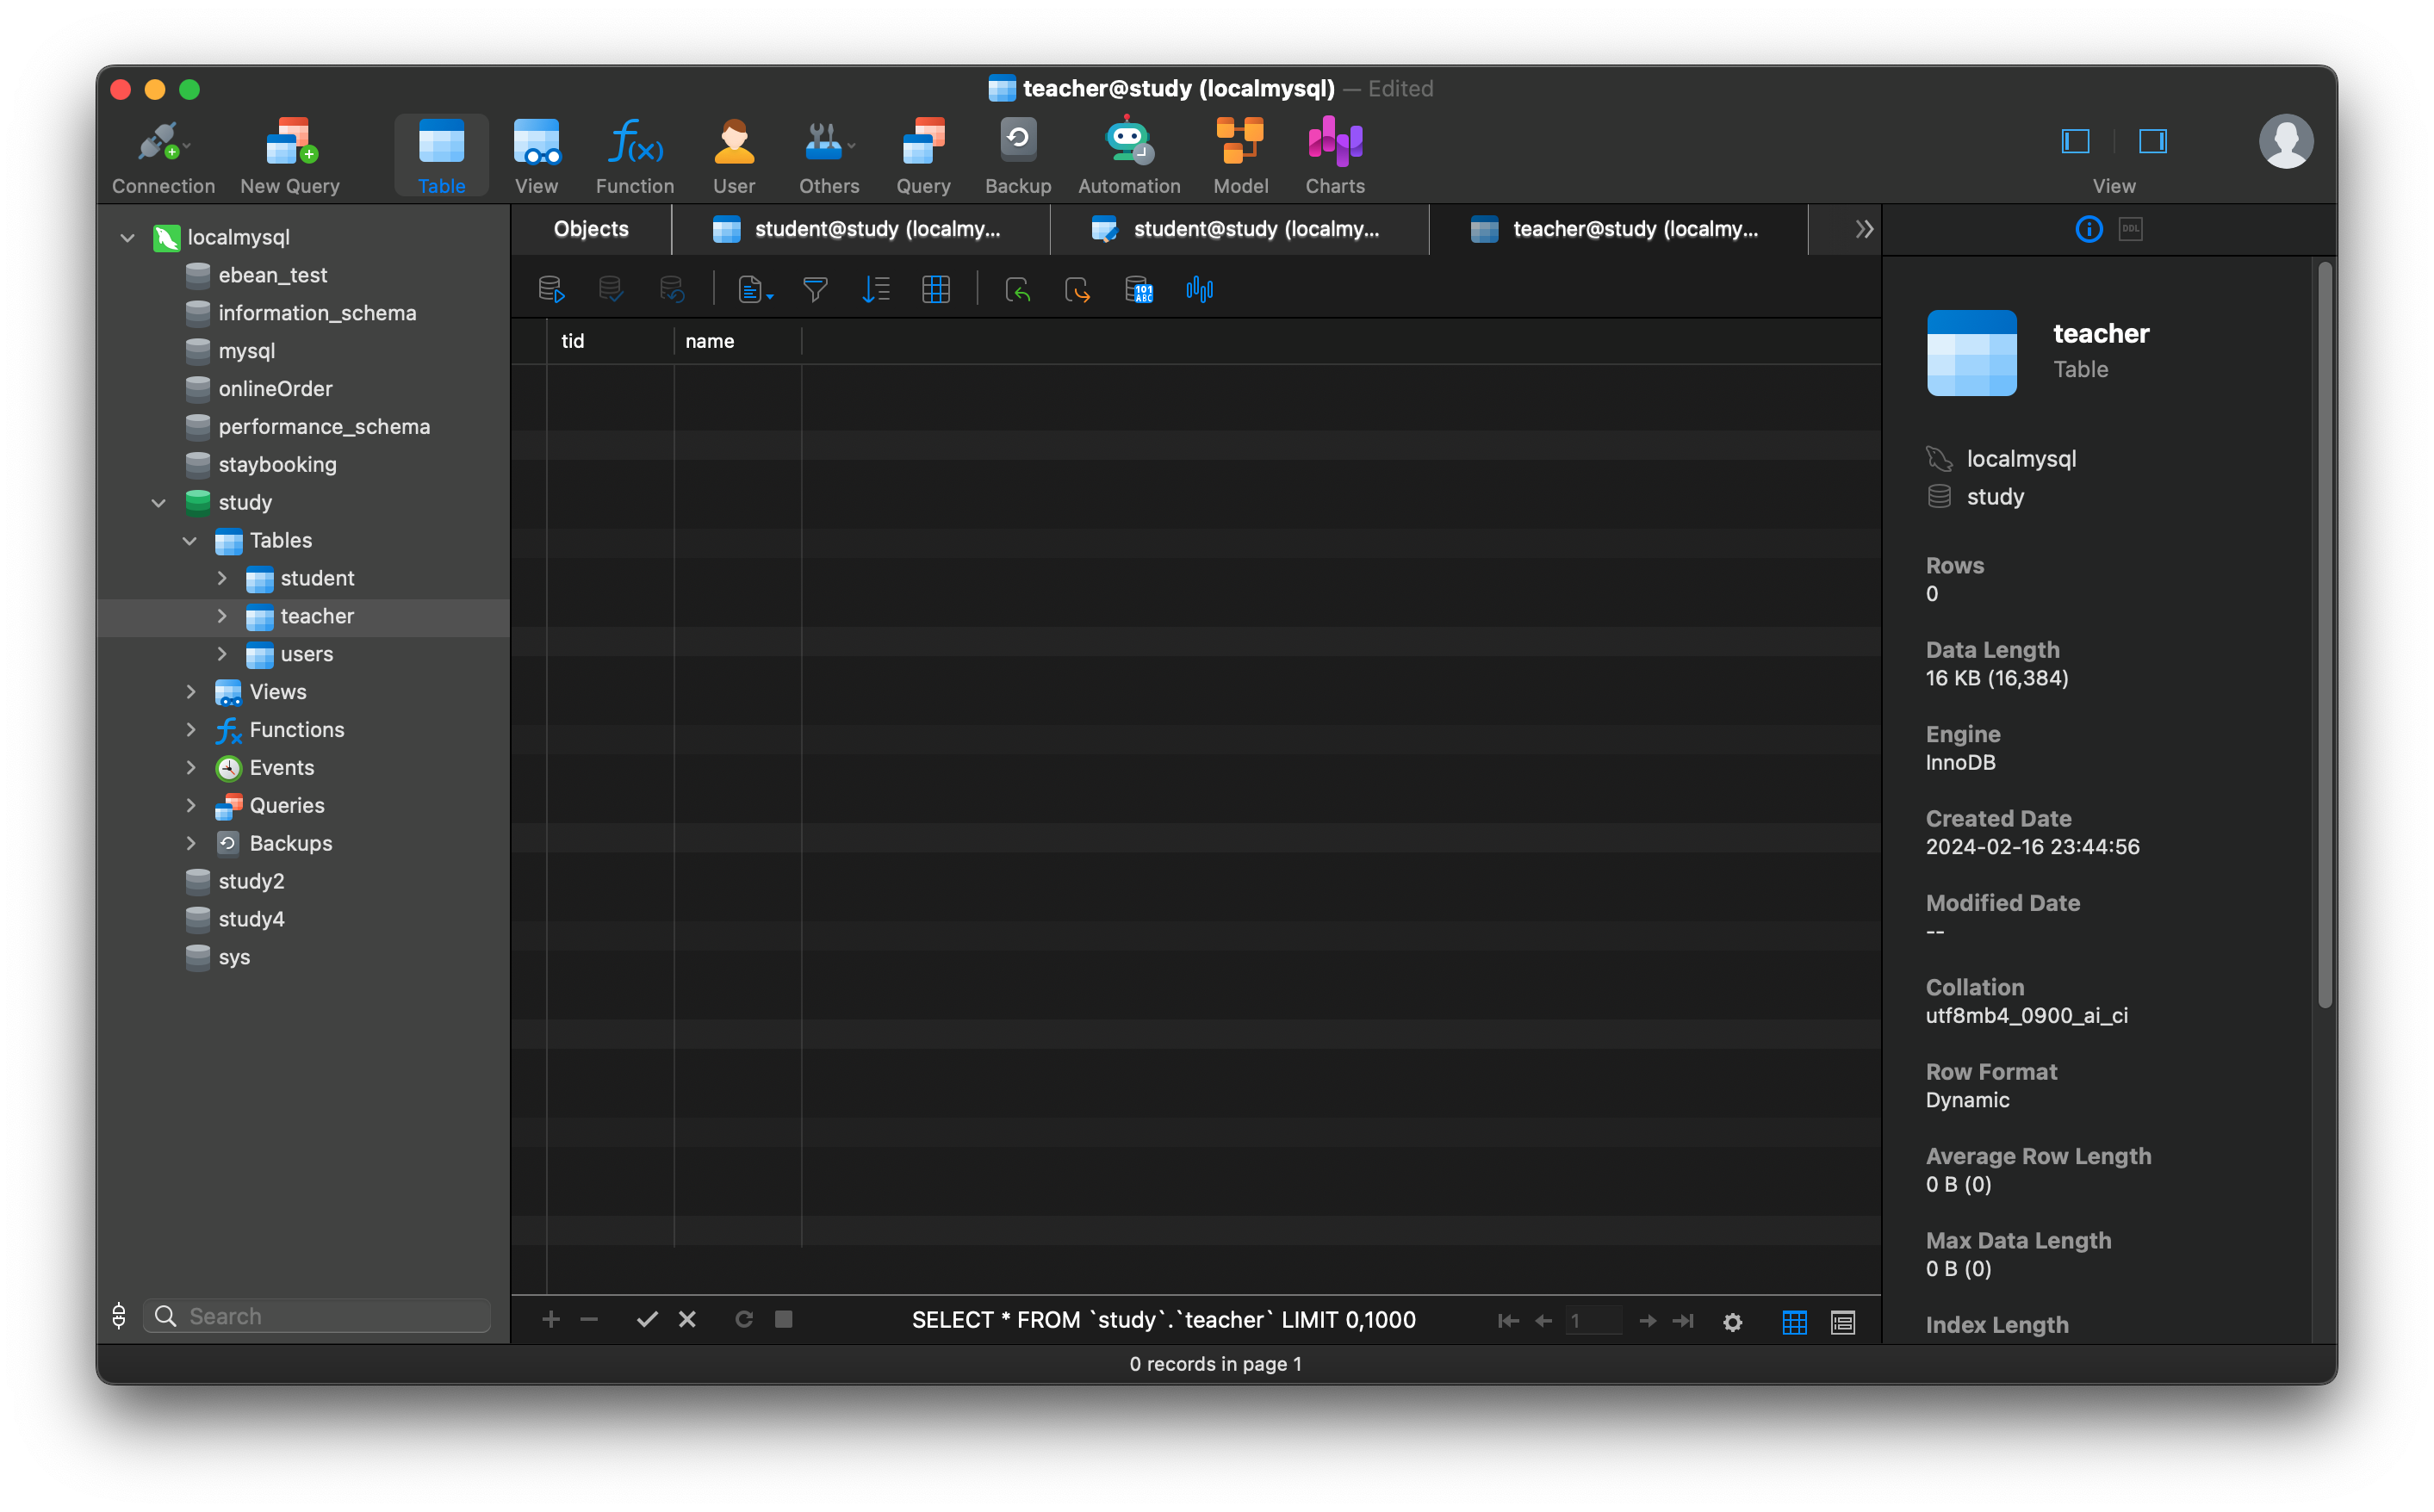Open the Charts tool

pyautogui.click(x=1334, y=155)
